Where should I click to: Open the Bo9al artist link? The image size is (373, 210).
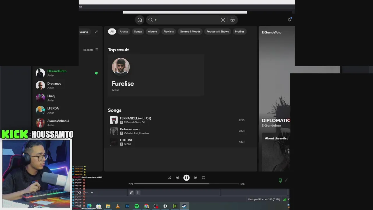coord(127,144)
